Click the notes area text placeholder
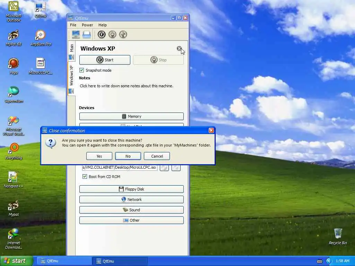 (126, 86)
